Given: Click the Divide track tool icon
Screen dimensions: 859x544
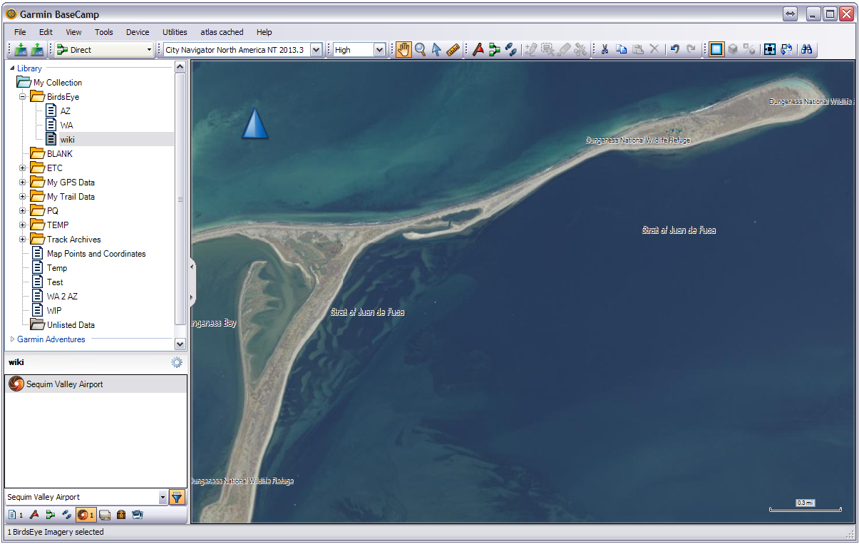Looking at the screenshot, I should click(x=580, y=50).
